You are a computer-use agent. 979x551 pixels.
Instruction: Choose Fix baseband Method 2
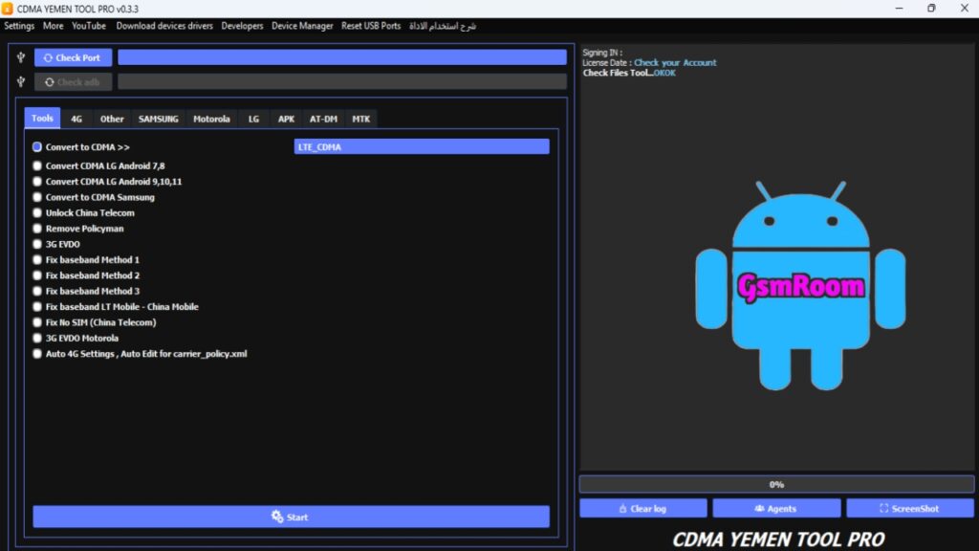37,275
